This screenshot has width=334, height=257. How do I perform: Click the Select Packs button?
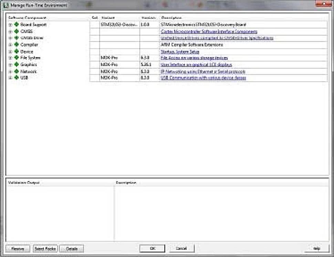click(45, 248)
